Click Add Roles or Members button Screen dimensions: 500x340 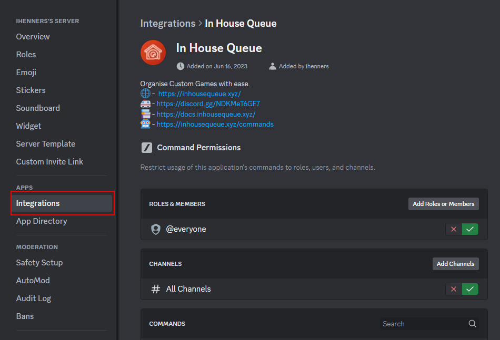(x=444, y=204)
